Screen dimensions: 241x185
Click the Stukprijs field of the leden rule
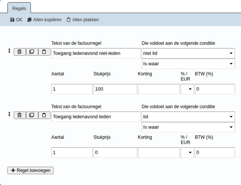[x=115, y=153]
